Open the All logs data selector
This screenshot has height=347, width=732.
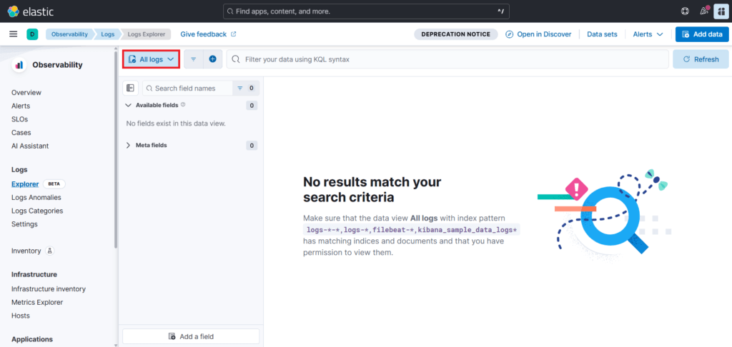point(152,59)
